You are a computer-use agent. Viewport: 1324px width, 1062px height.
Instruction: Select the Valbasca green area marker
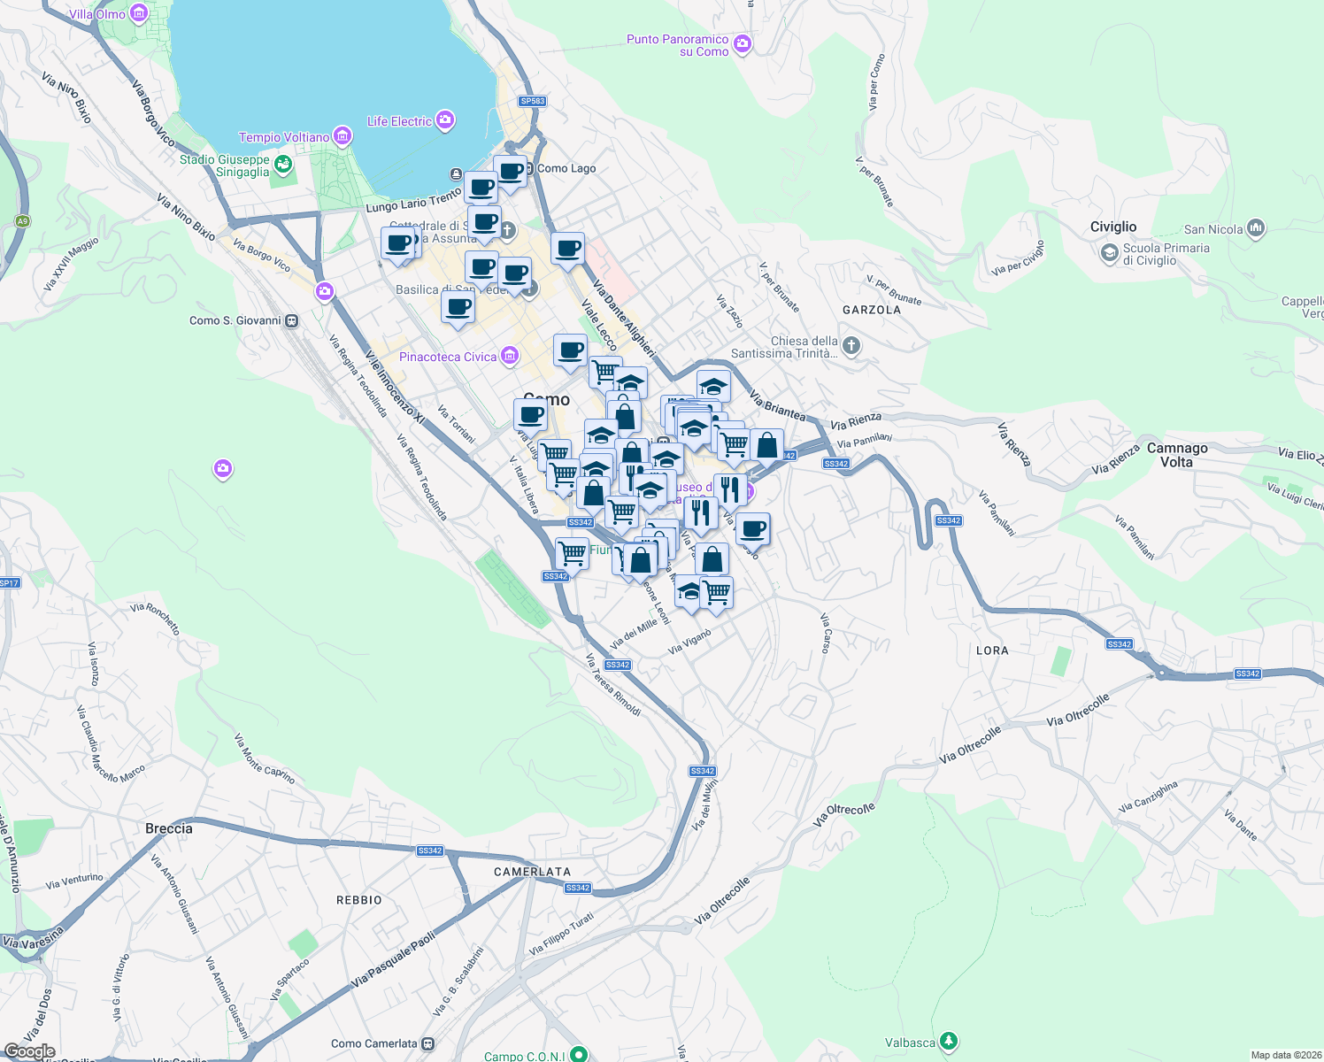950,1041
